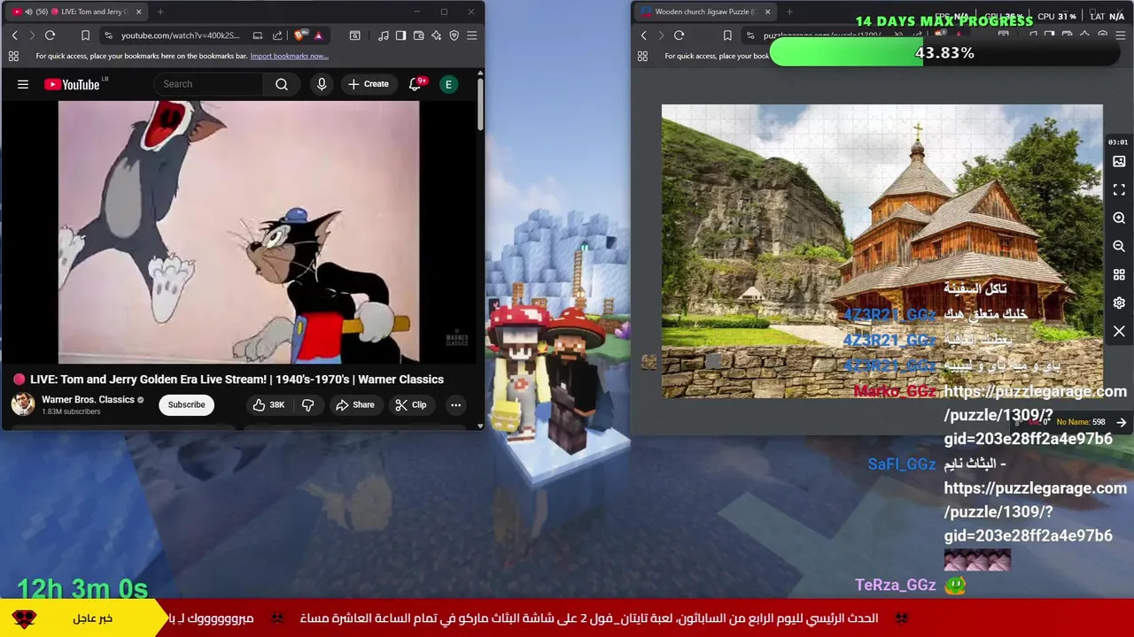The image size is (1134, 637).
Task: Bookmark the puzzlegarage page
Action: (727, 35)
